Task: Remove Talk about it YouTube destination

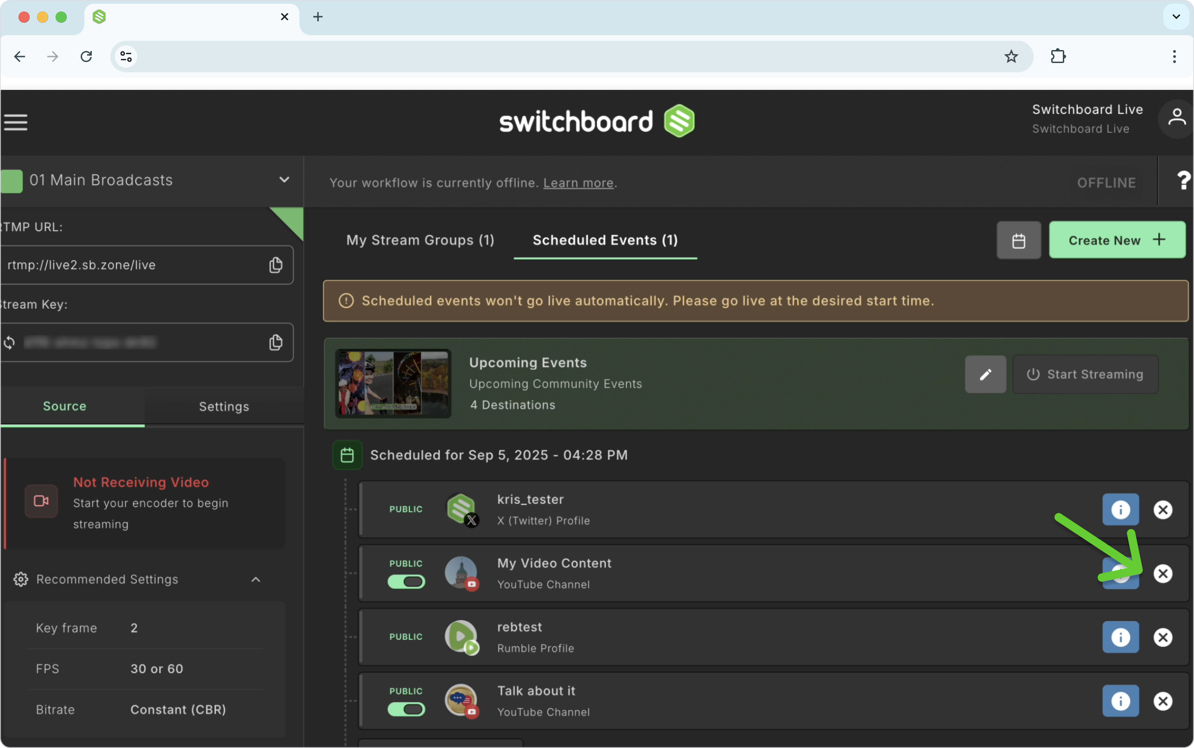Action: [x=1163, y=701]
